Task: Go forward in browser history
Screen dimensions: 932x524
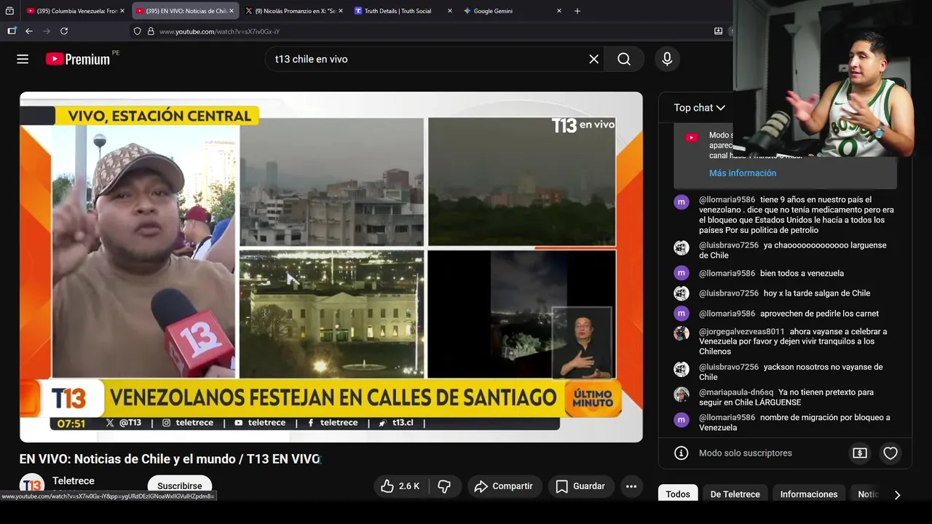Action: pyautogui.click(x=47, y=31)
